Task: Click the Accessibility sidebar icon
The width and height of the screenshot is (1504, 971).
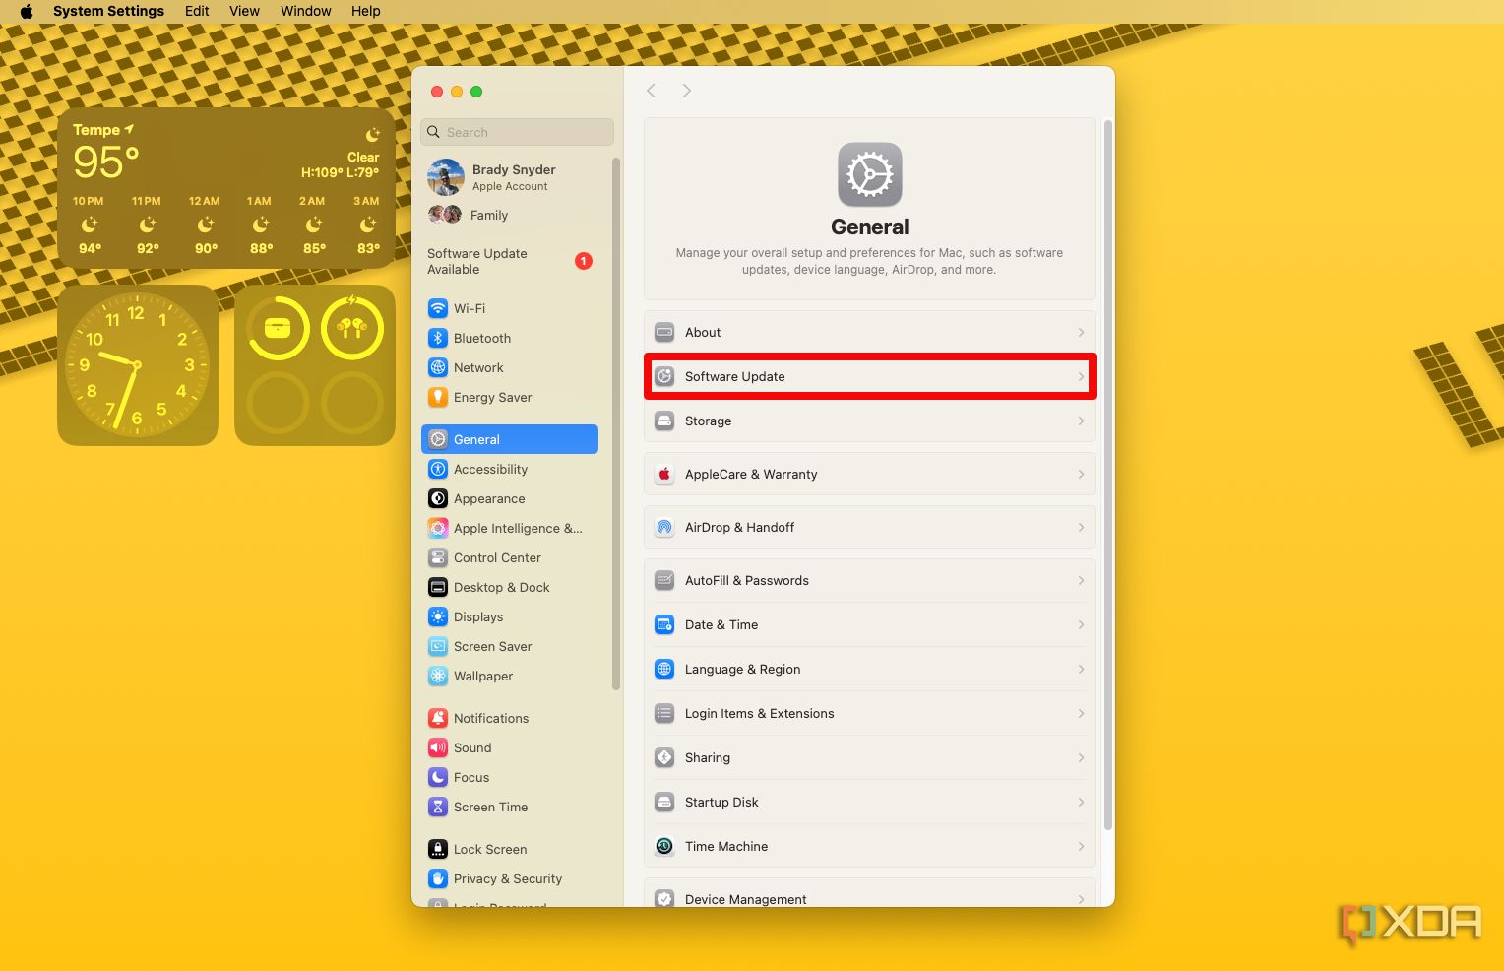Action: [x=438, y=469]
